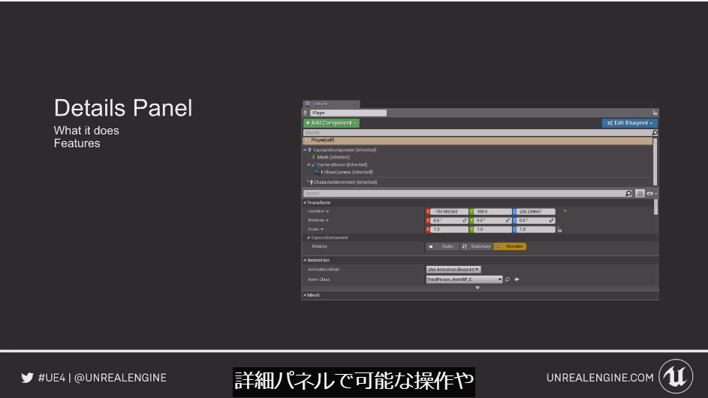
Task: Click the component tree scrollbar
Action: coord(655,161)
